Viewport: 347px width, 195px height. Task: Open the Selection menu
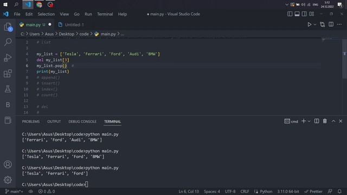click(x=46, y=14)
